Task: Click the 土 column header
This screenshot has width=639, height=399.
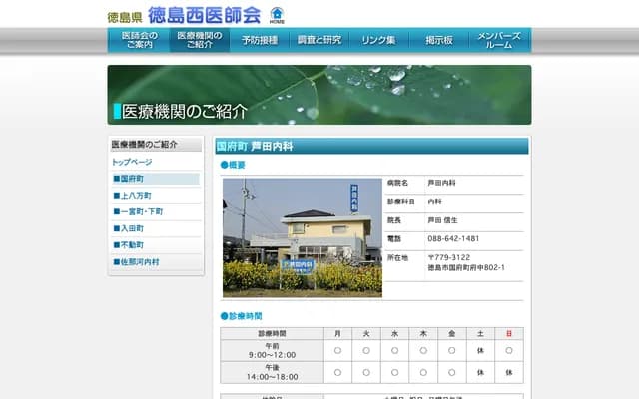Action: [480, 333]
